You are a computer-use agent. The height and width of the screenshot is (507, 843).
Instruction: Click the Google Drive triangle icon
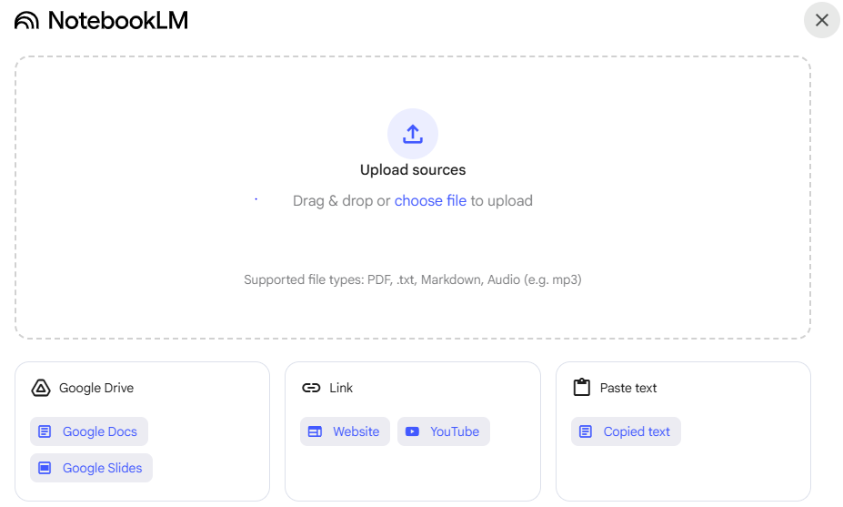41,388
